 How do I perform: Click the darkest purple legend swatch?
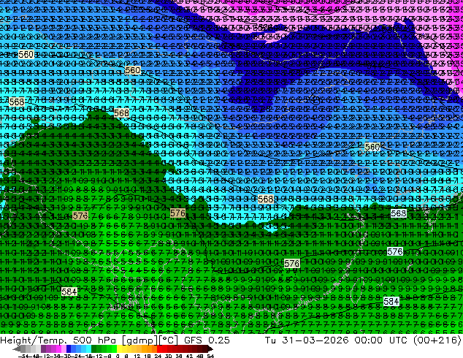pyautogui.click(x=43, y=349)
